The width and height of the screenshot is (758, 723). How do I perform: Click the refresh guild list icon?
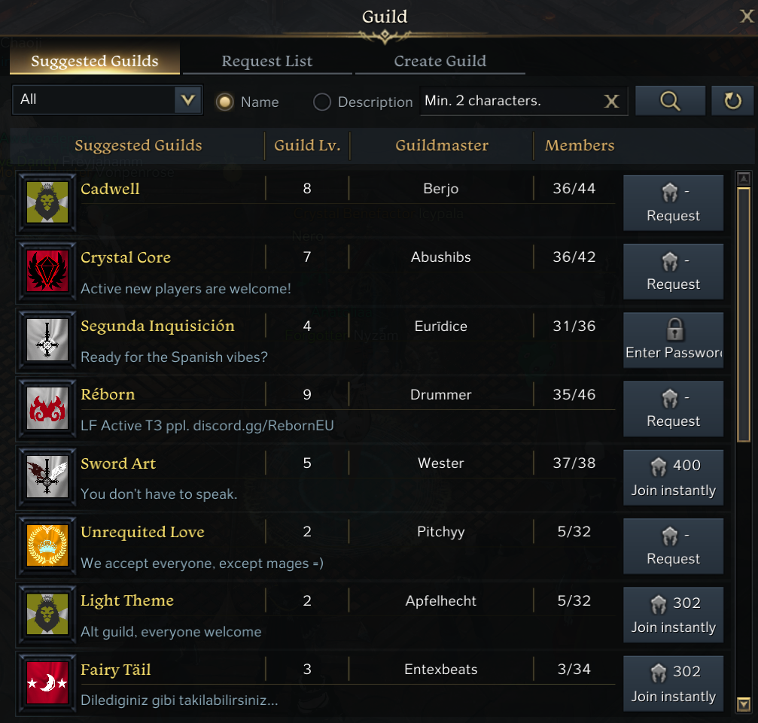coord(732,101)
